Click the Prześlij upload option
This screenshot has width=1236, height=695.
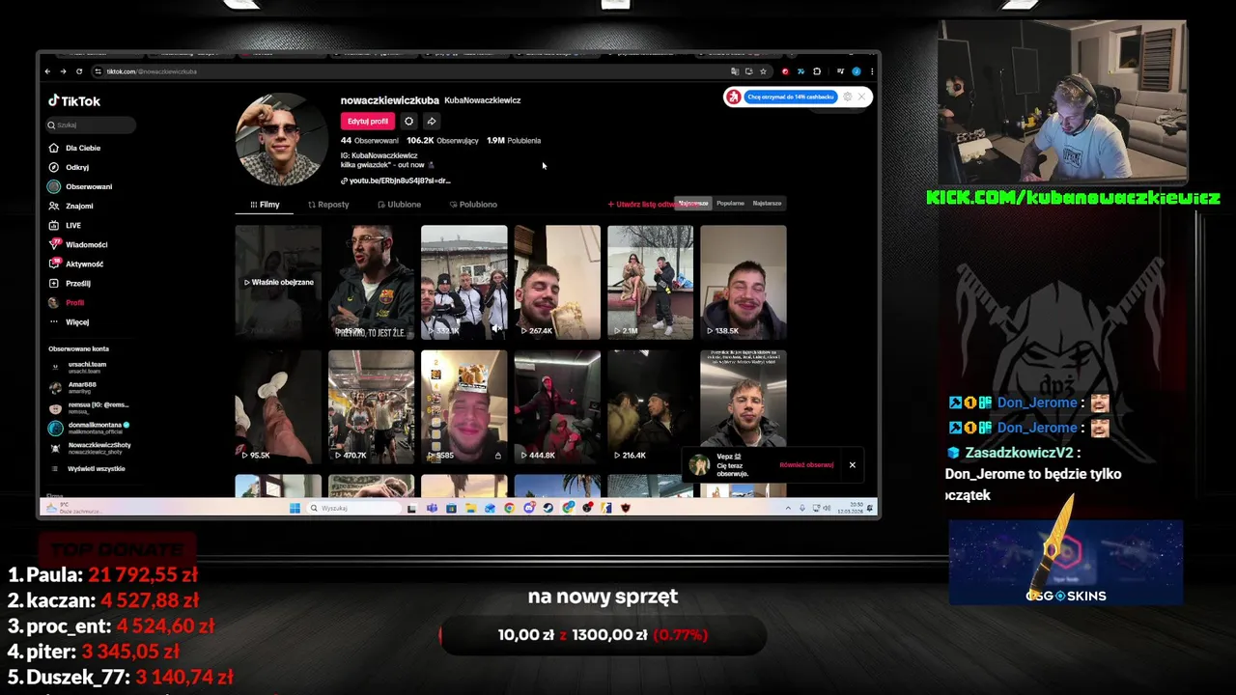point(70,283)
